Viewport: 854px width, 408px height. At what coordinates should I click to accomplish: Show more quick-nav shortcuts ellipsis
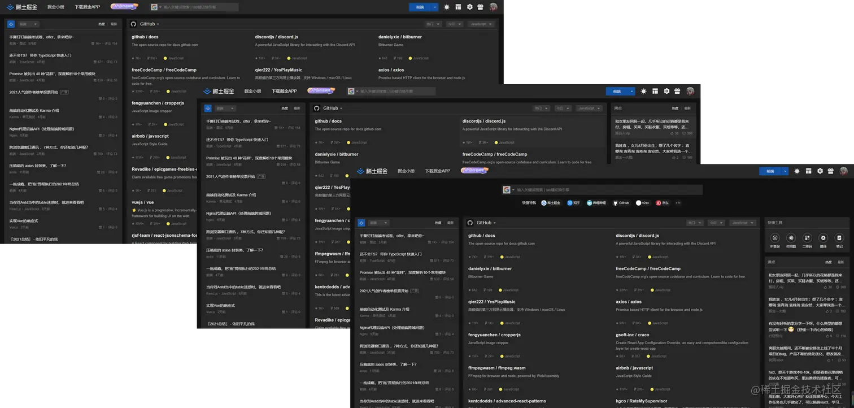click(678, 202)
